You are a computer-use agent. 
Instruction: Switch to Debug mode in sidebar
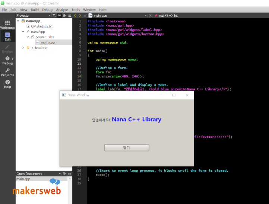click(7, 60)
